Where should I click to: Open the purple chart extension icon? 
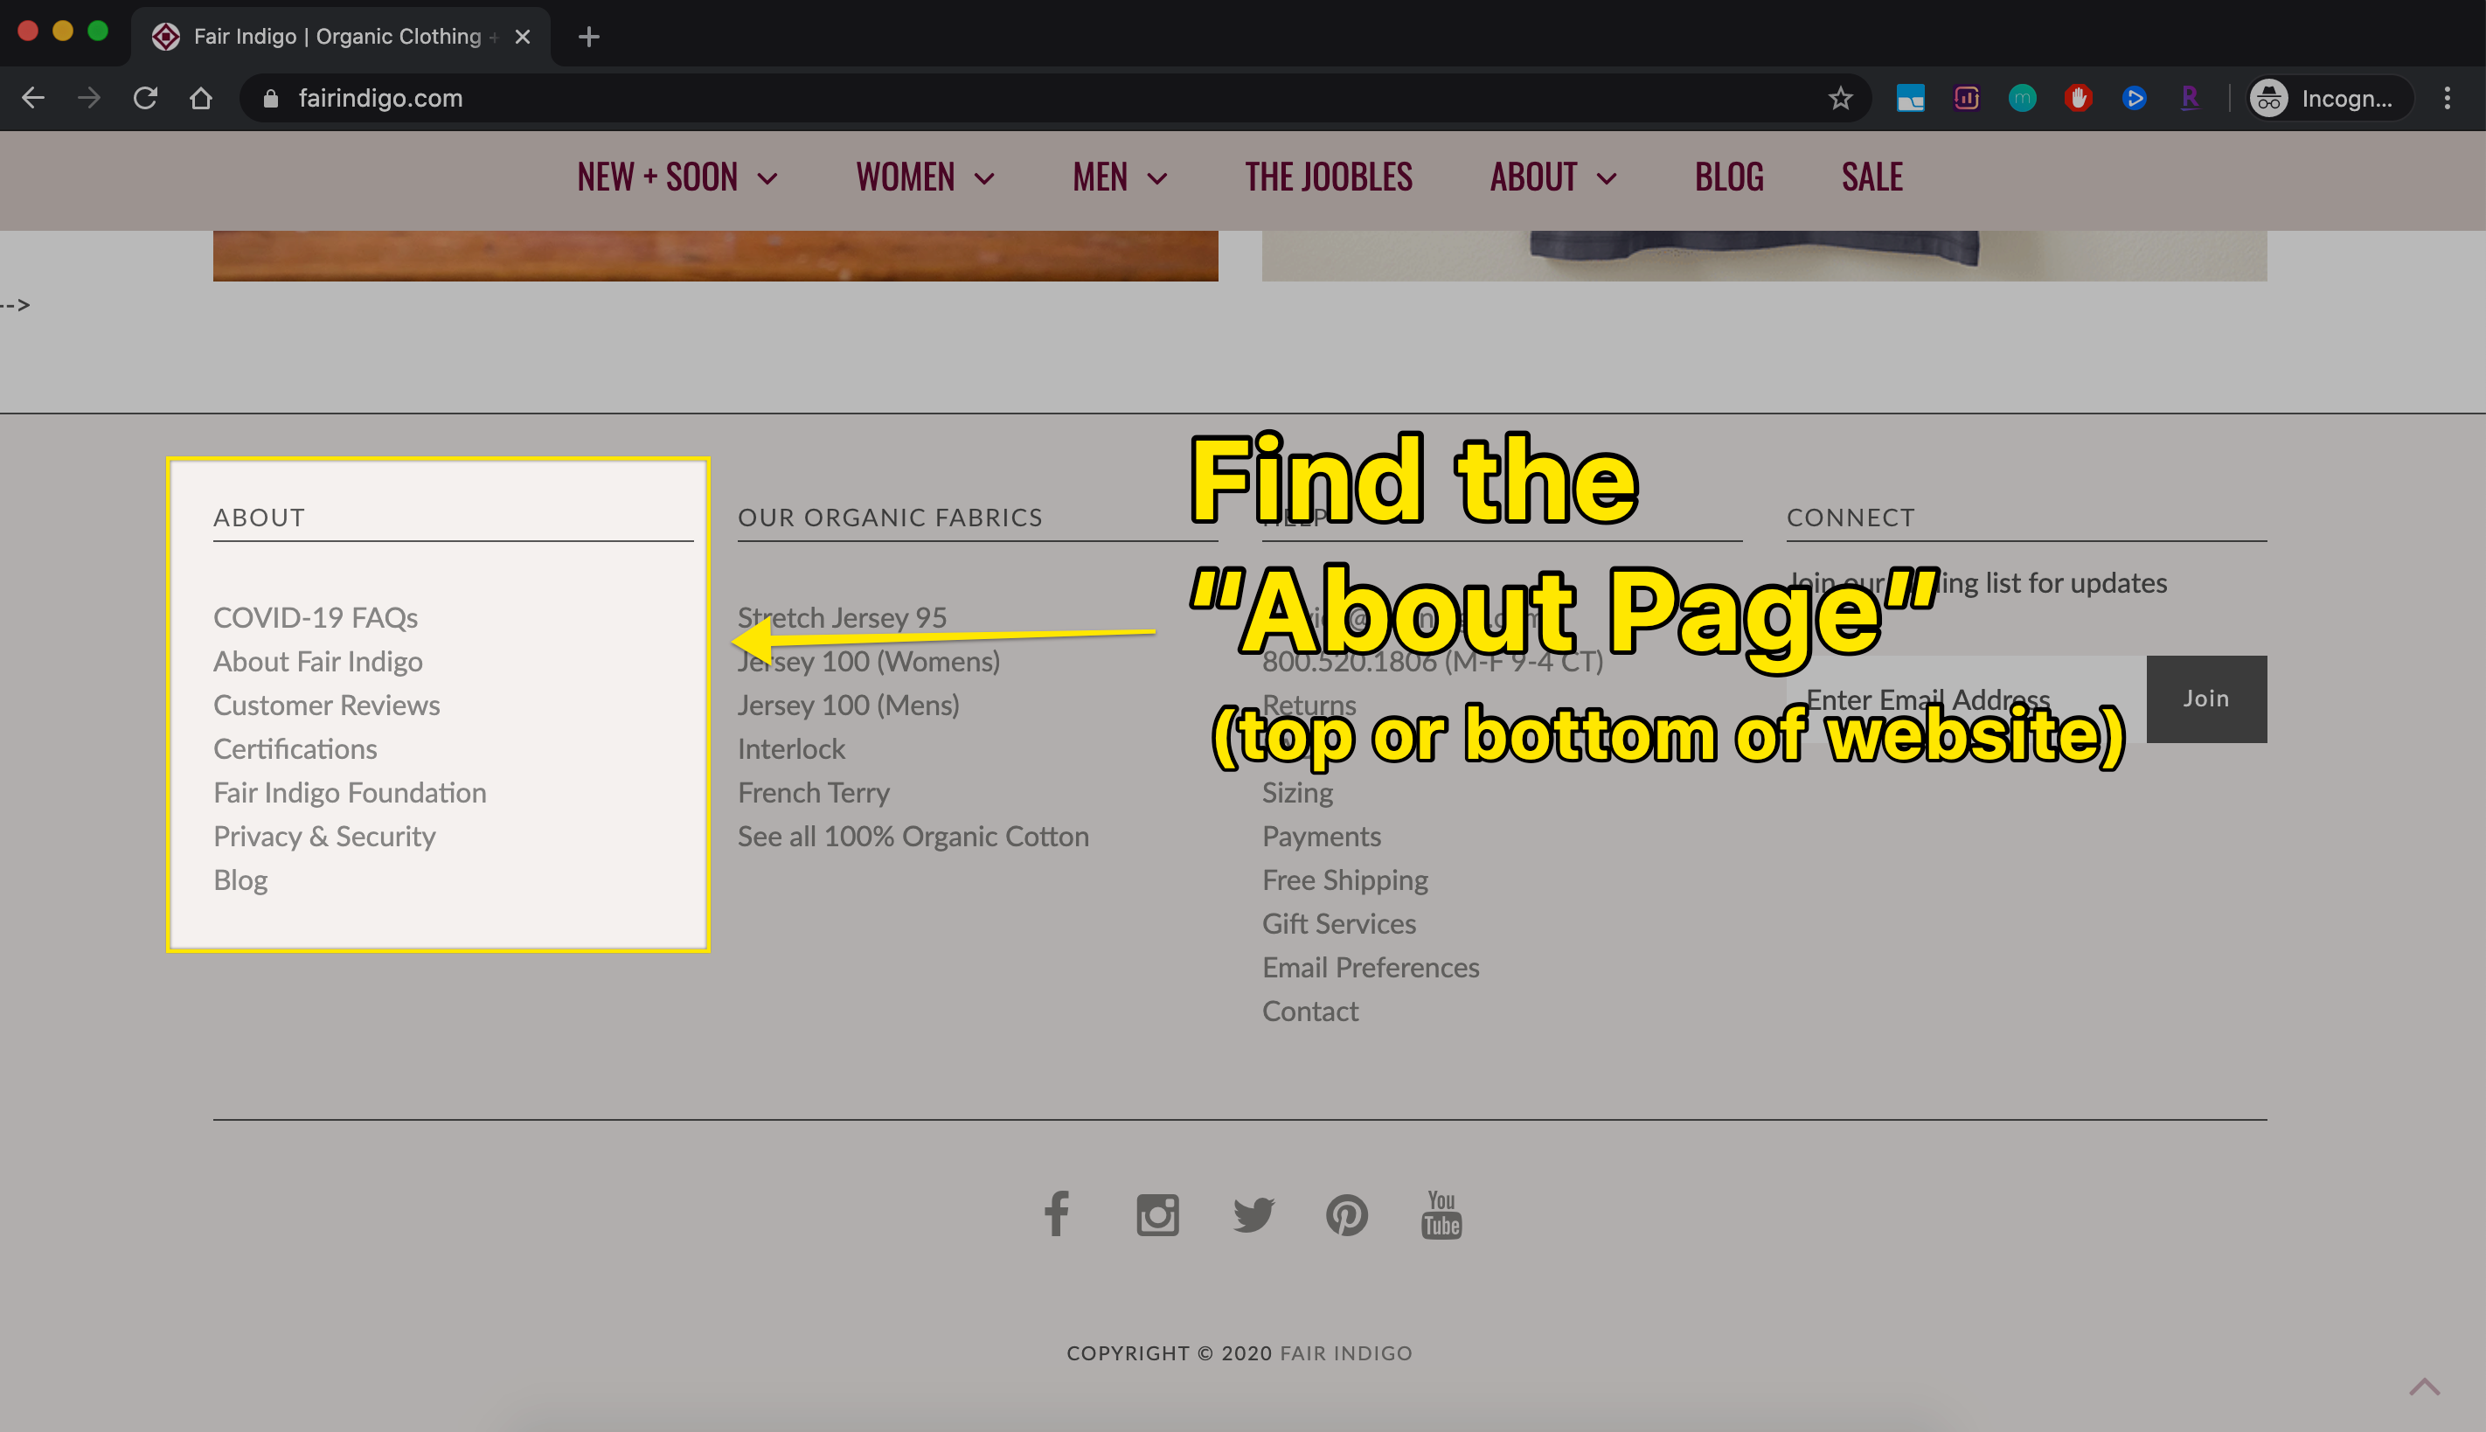tap(1966, 97)
